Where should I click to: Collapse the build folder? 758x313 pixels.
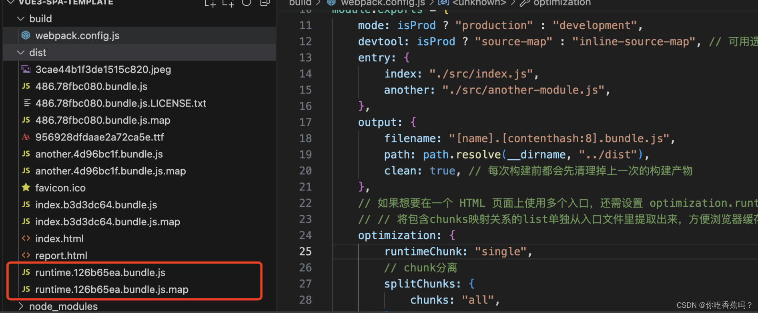[20, 19]
